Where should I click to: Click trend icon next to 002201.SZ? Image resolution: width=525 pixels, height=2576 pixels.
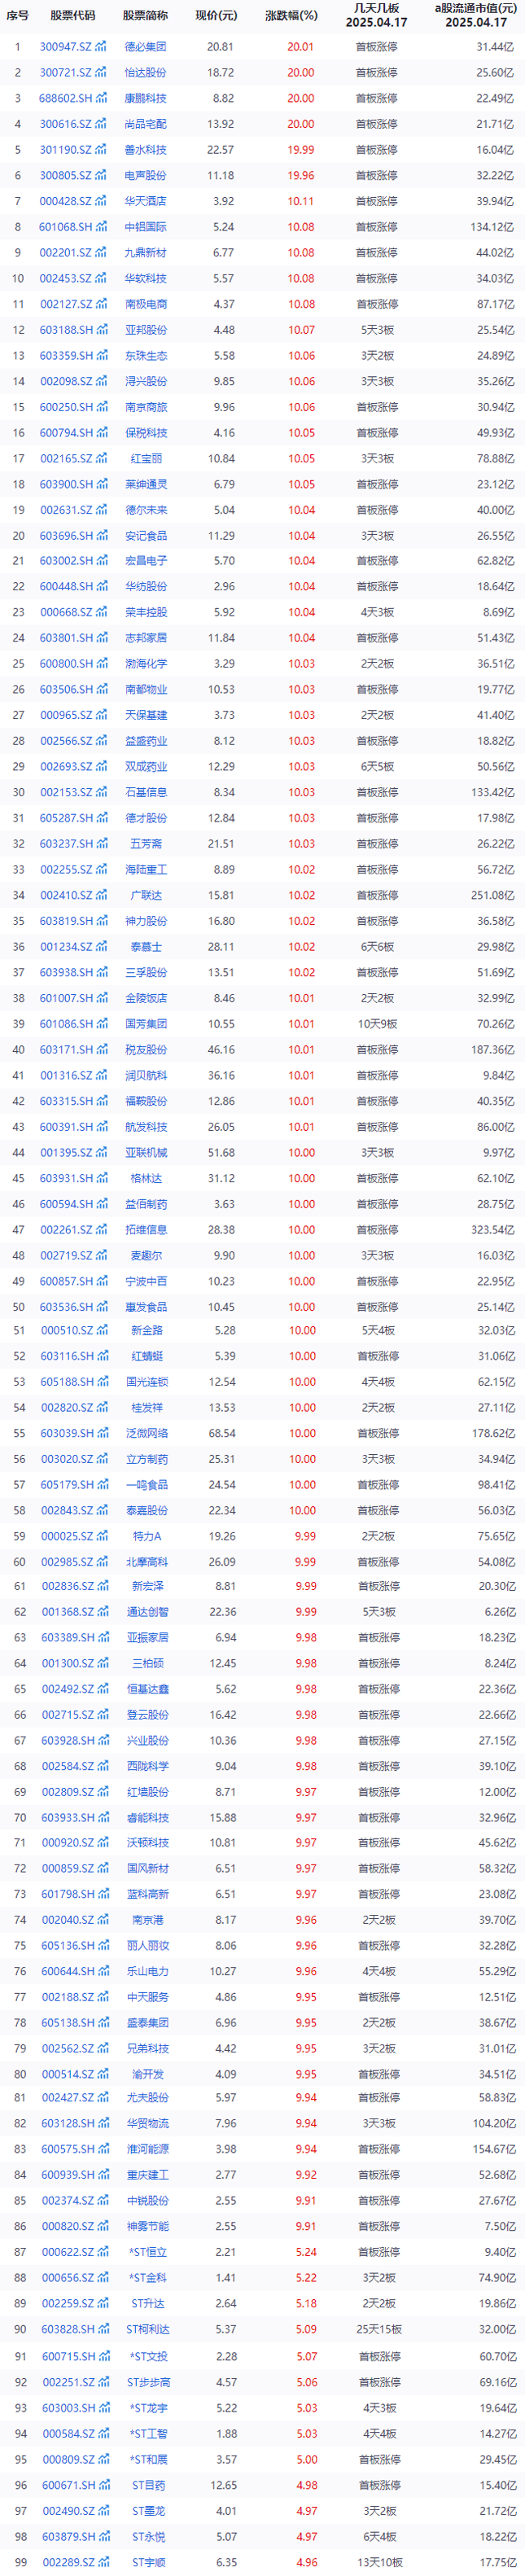101,253
